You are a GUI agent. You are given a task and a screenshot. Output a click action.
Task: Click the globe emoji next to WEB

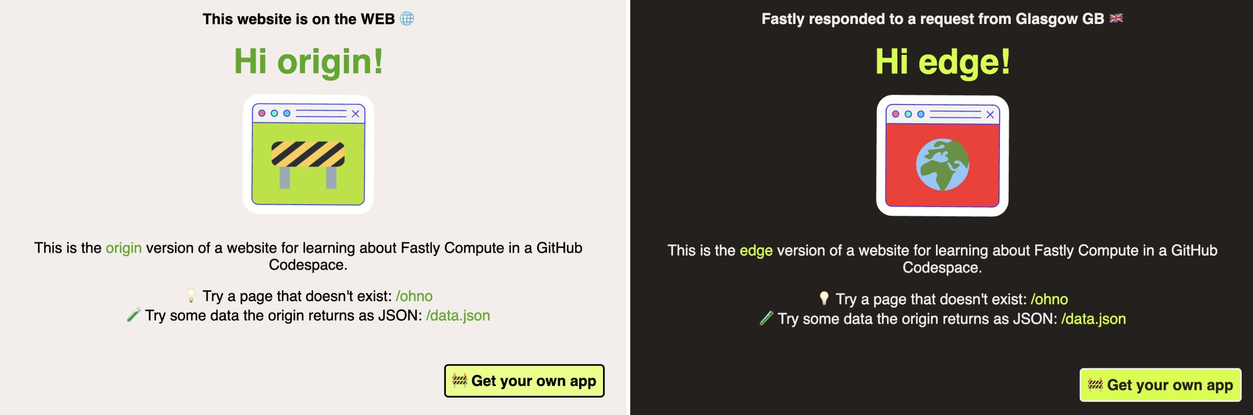click(x=408, y=18)
